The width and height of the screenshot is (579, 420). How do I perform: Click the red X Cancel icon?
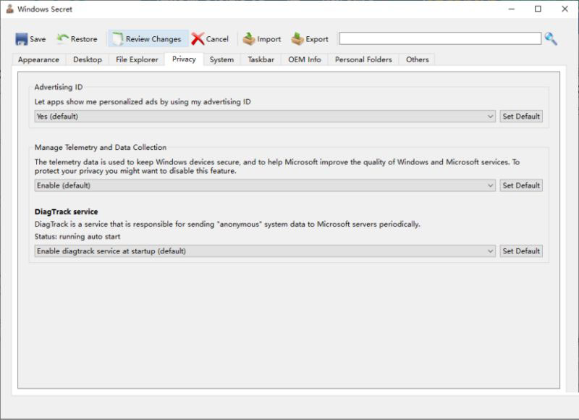pos(198,39)
